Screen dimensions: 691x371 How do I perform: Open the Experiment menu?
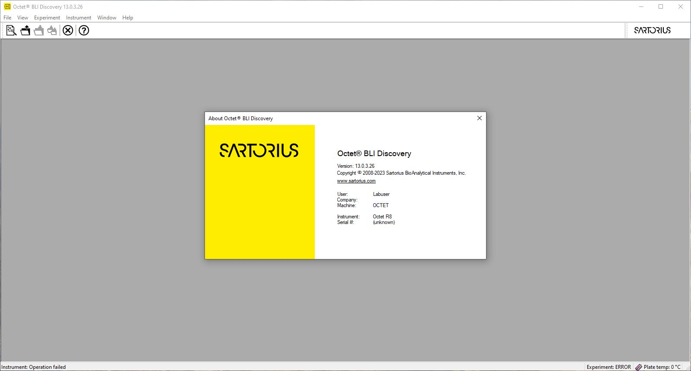[x=47, y=18]
